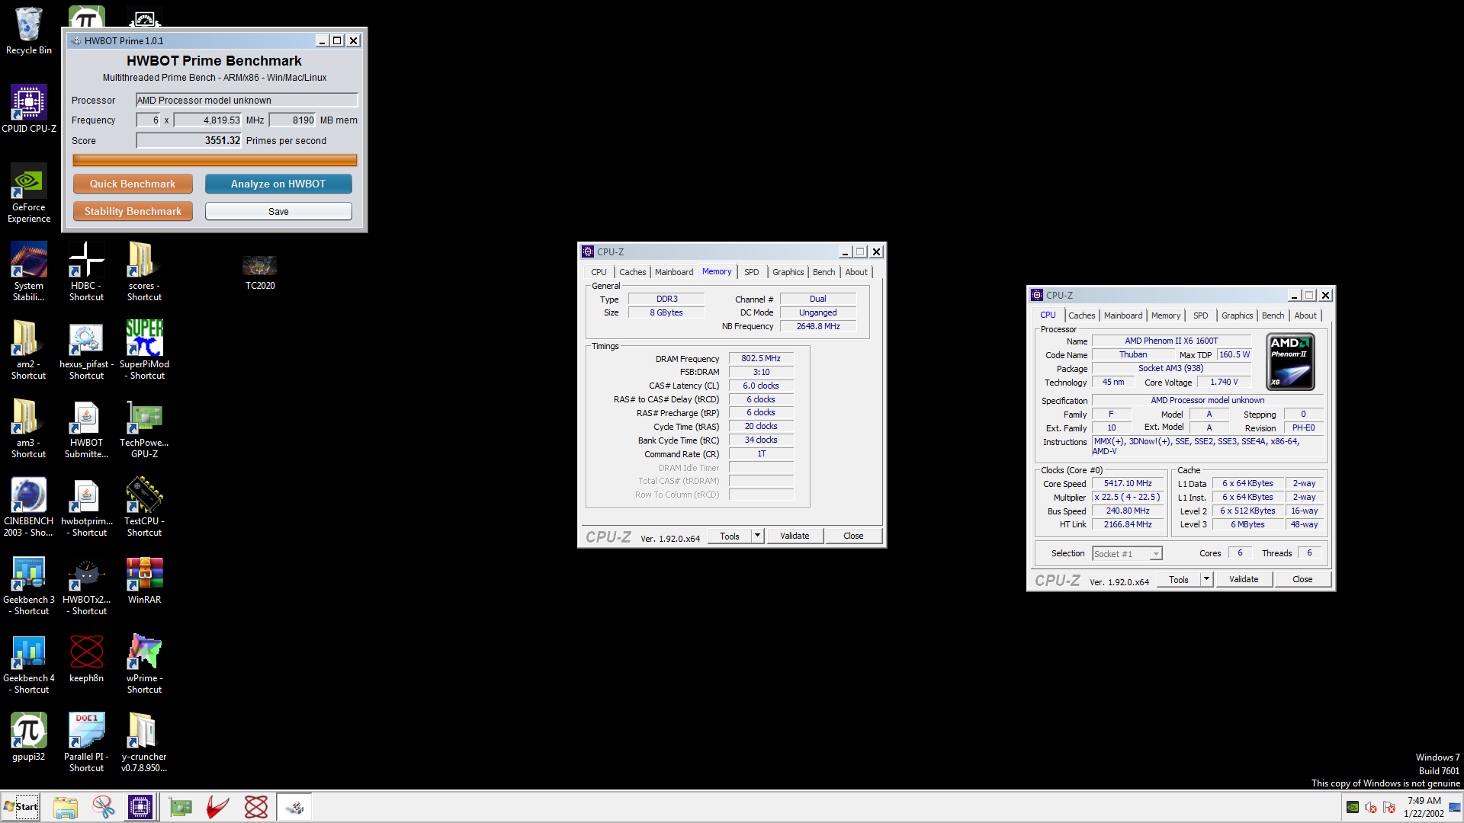Viewport: 1464px width, 823px height.
Task: Expand Tools dropdown arrow in right CPU-Z
Action: coord(1206,579)
